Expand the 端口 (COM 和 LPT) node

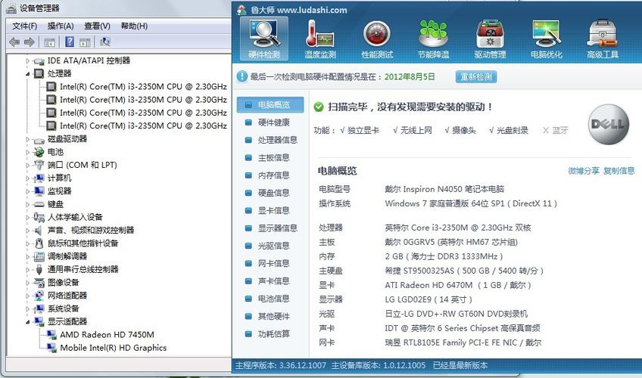click(x=28, y=166)
